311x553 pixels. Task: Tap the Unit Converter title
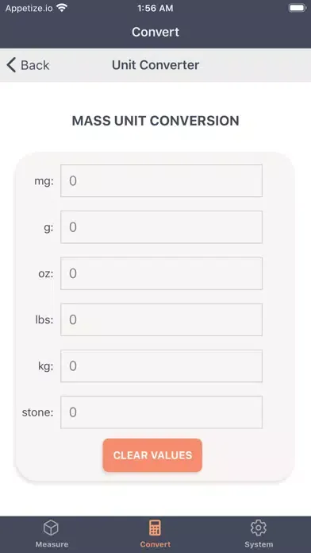tap(155, 65)
